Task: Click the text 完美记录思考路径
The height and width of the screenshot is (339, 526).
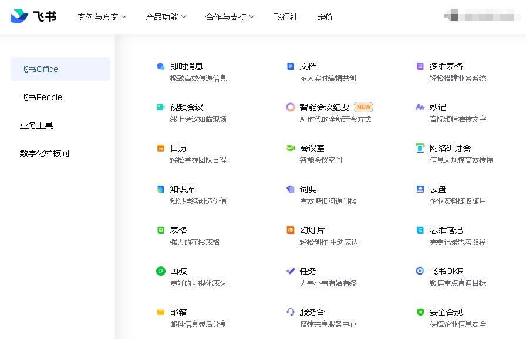Action: [457, 242]
